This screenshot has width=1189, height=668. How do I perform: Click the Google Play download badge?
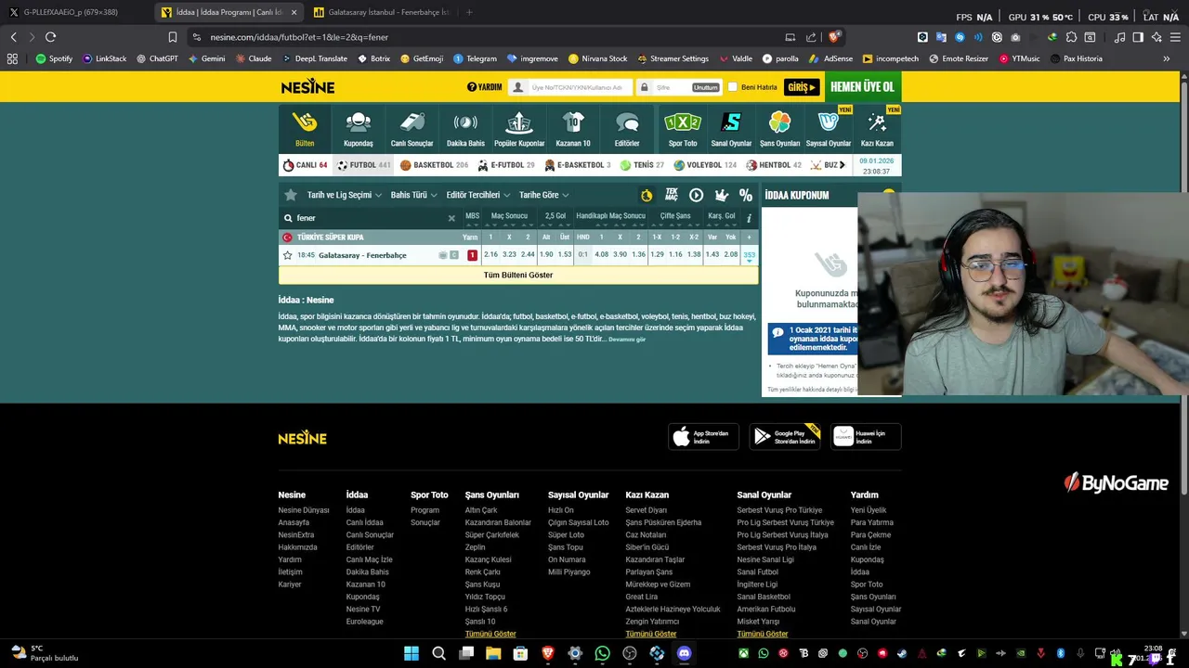tap(785, 436)
